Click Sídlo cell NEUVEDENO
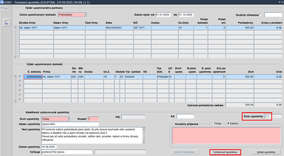The image size is (284, 156). [x=119, y=28]
